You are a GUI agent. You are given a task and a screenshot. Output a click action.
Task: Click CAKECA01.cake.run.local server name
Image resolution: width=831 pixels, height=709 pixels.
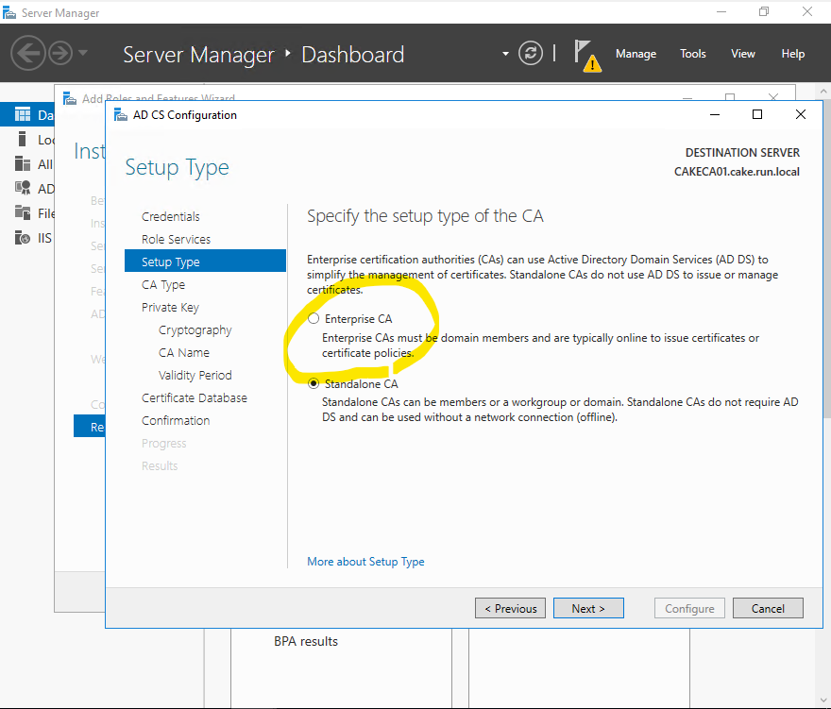(x=737, y=172)
